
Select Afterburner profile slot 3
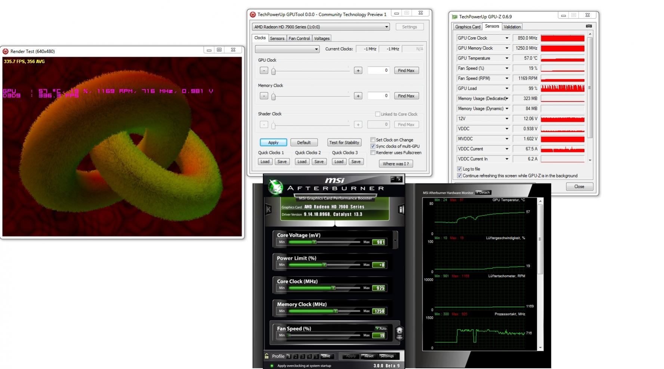[302, 357]
